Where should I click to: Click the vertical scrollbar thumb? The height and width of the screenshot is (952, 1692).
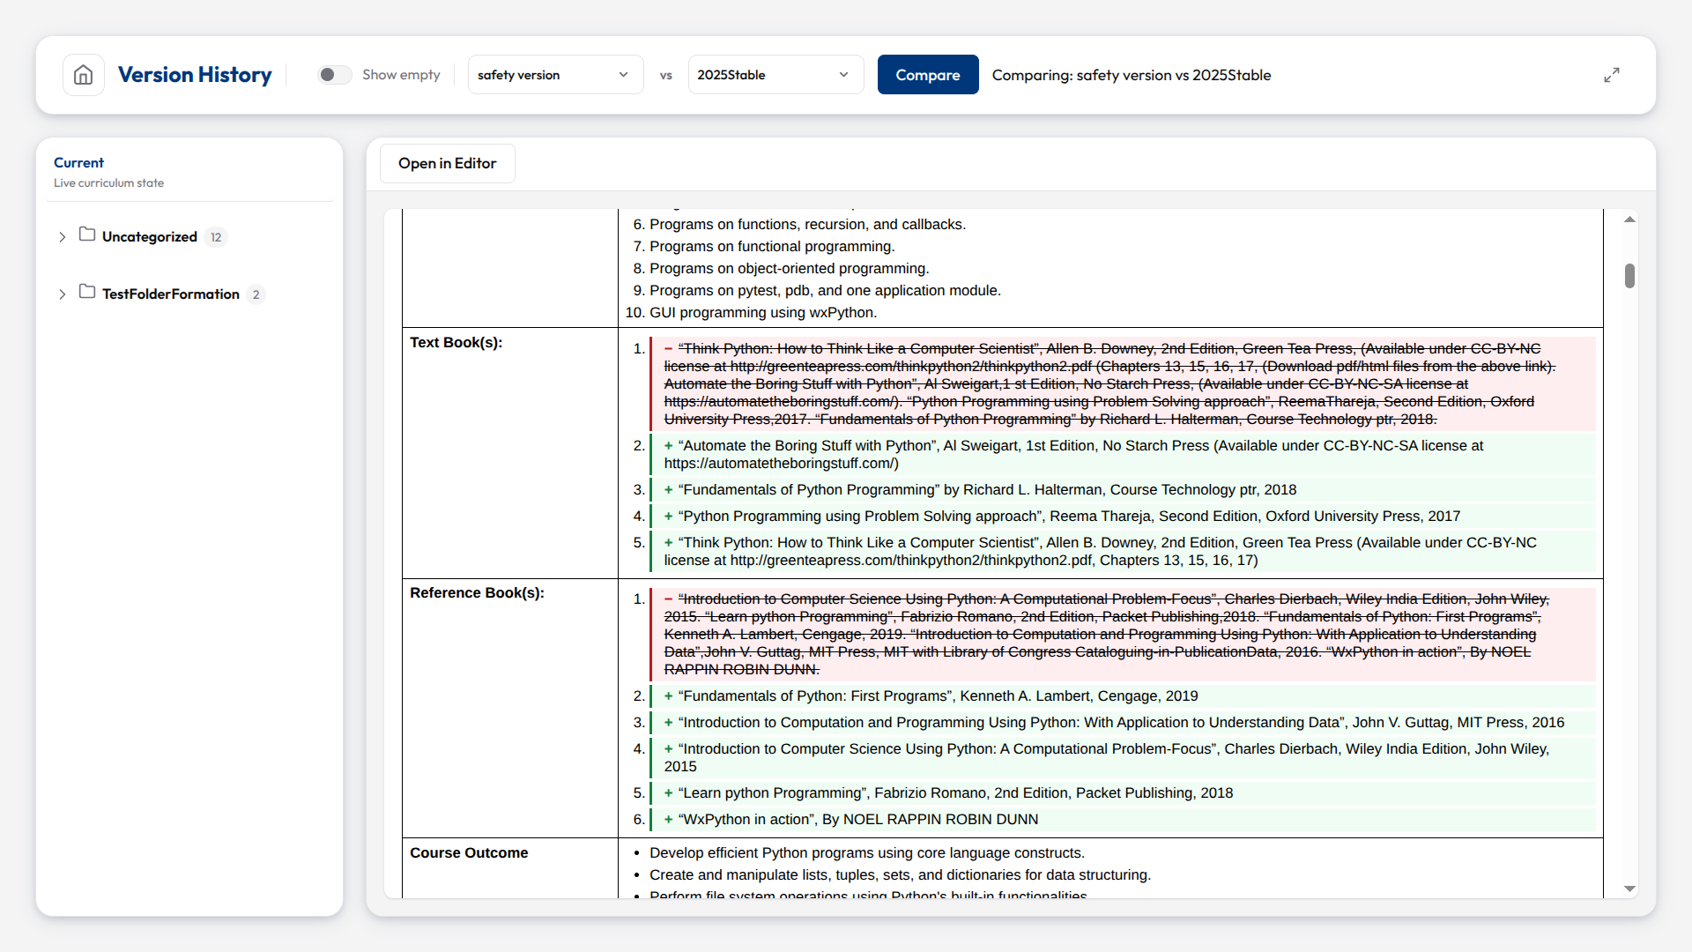1629,276
